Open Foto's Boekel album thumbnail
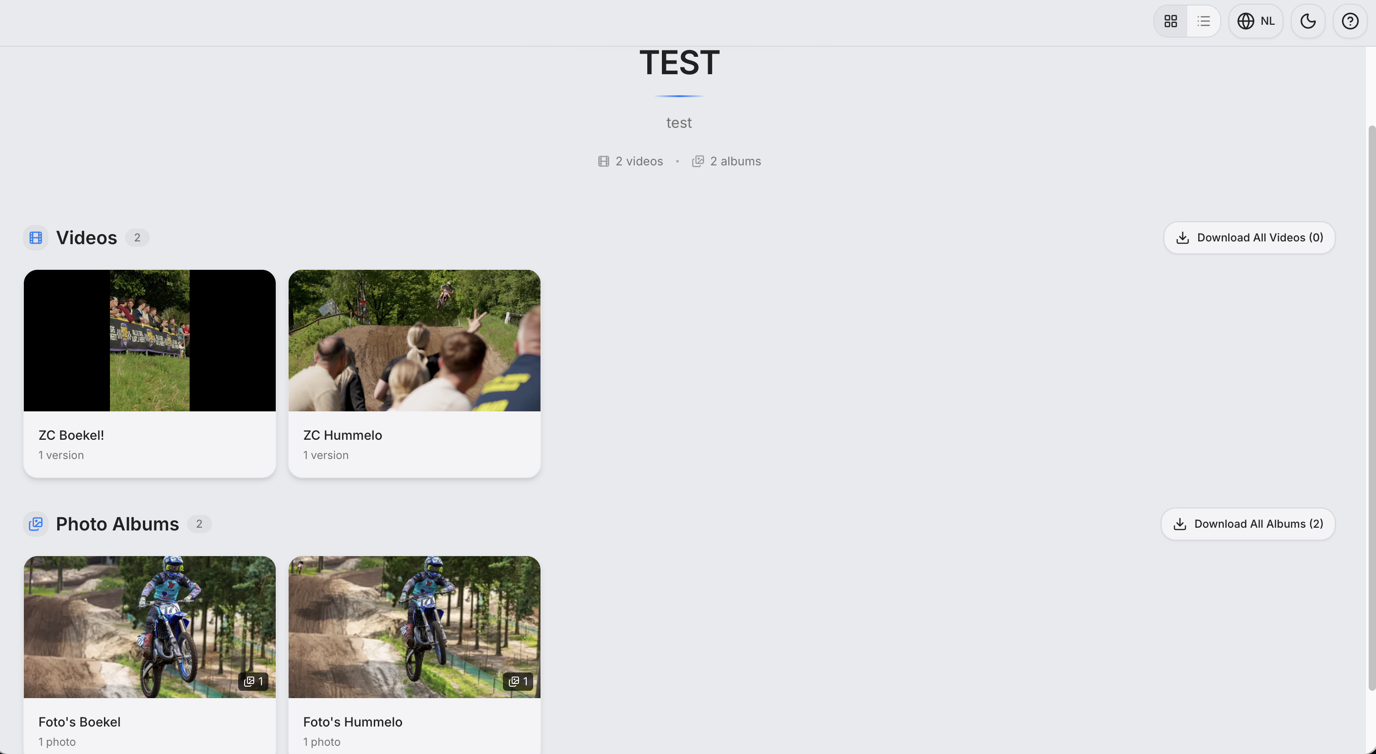The image size is (1376, 754). (150, 628)
